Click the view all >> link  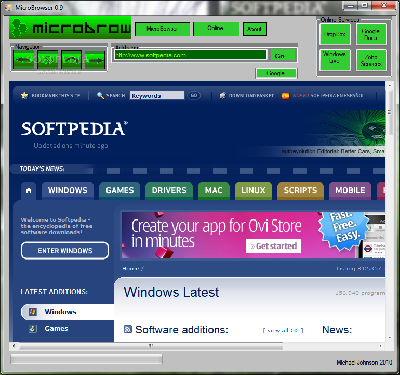[x=283, y=331]
